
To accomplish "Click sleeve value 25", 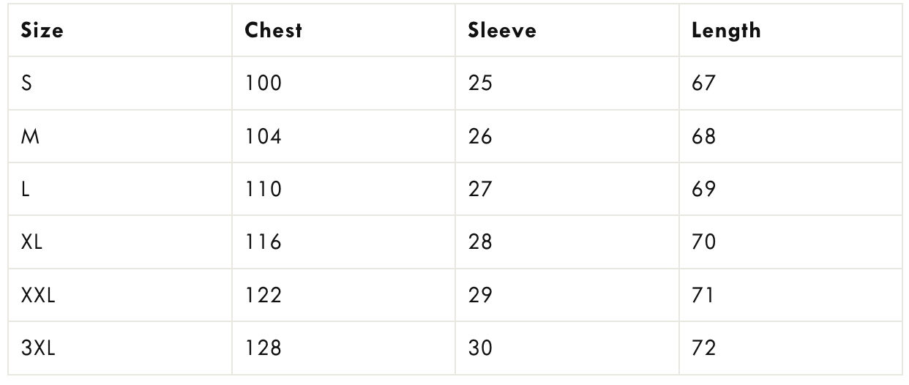I will [x=481, y=83].
